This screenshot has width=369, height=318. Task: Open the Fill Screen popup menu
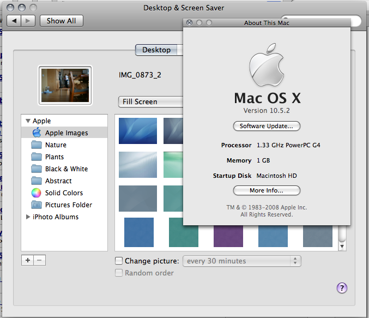pos(150,102)
